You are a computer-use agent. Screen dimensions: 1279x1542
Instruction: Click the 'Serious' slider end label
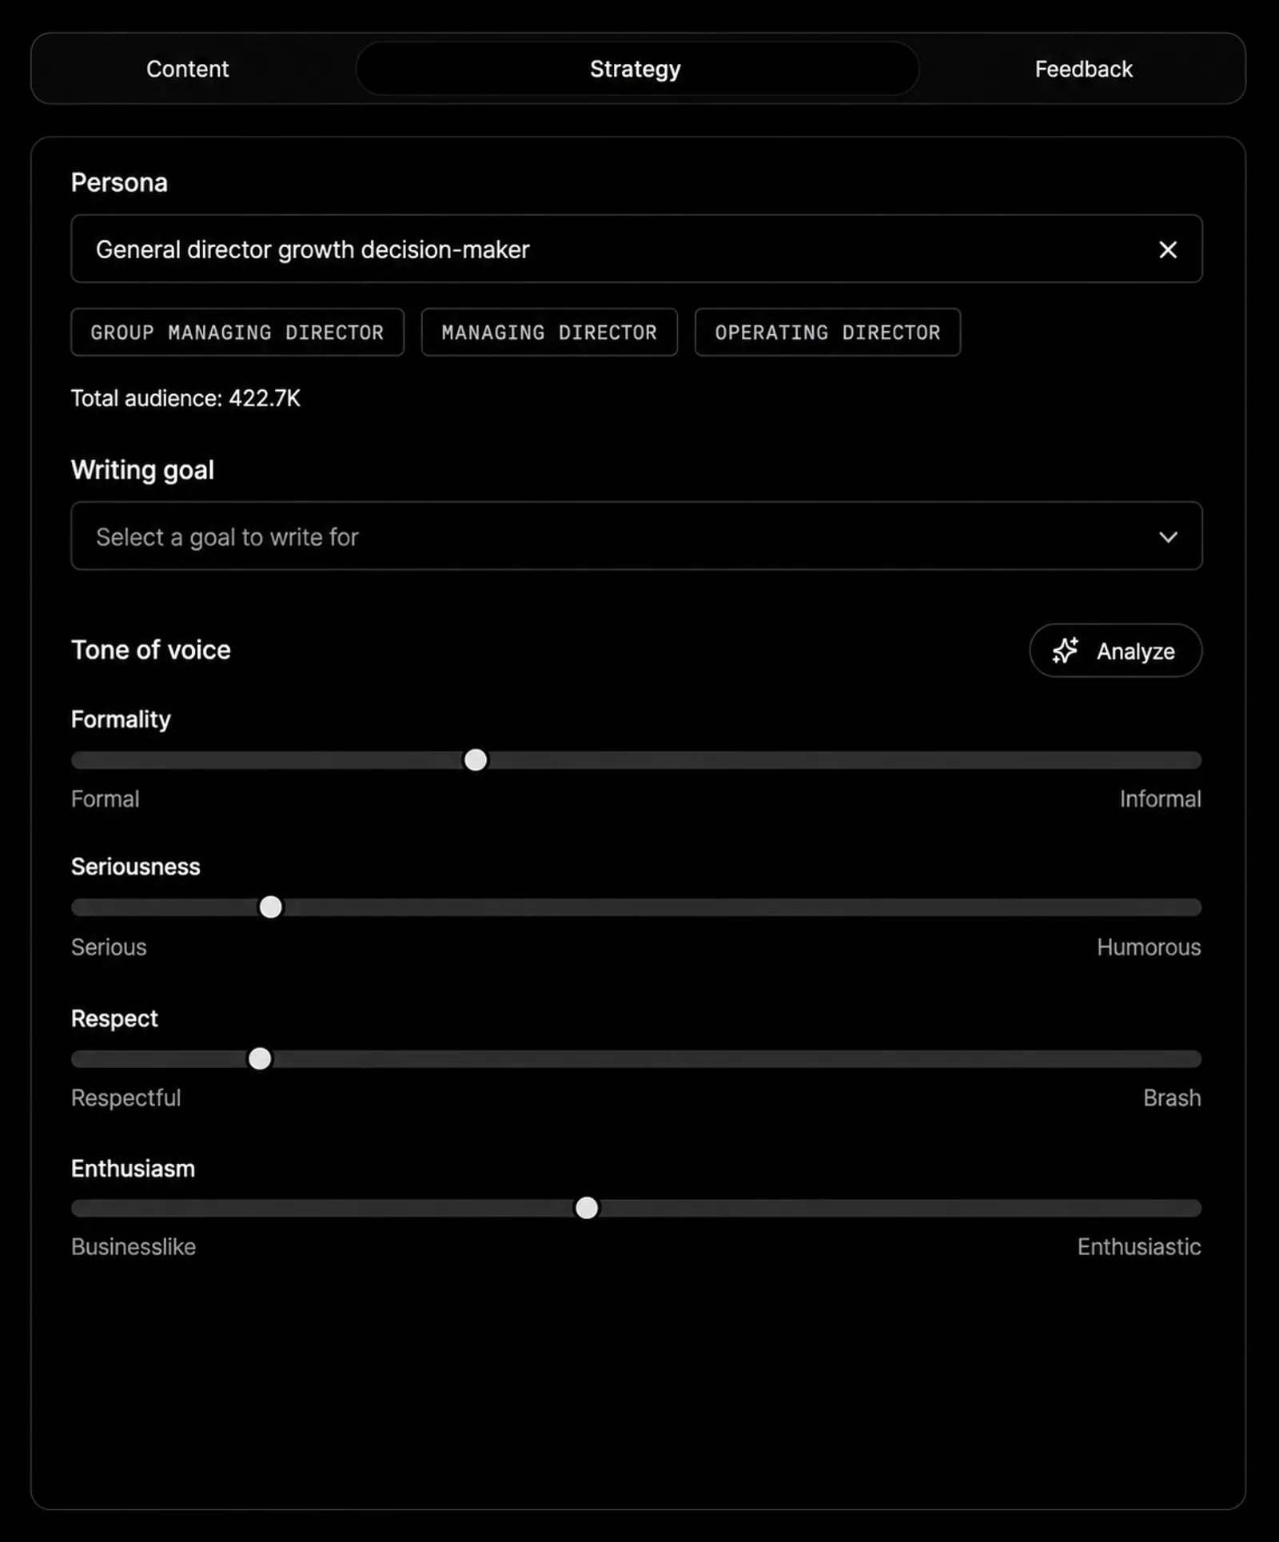click(x=109, y=947)
